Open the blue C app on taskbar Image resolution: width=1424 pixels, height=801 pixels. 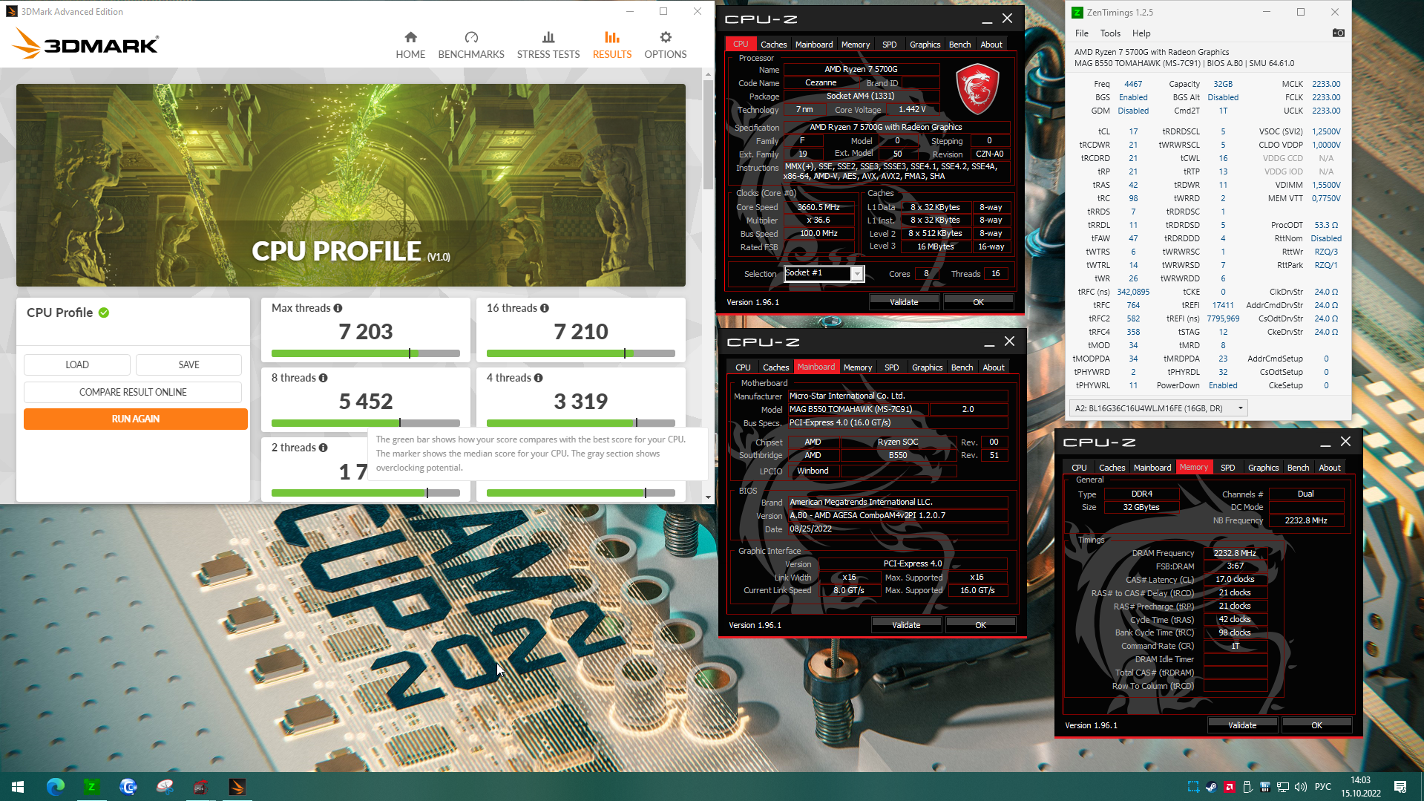tap(128, 787)
